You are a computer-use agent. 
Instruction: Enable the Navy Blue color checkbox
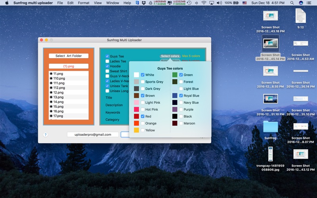pyautogui.click(x=181, y=103)
